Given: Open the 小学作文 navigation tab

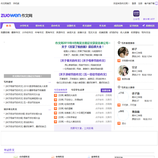Looking at the screenshot, I should [x=24, y=26].
